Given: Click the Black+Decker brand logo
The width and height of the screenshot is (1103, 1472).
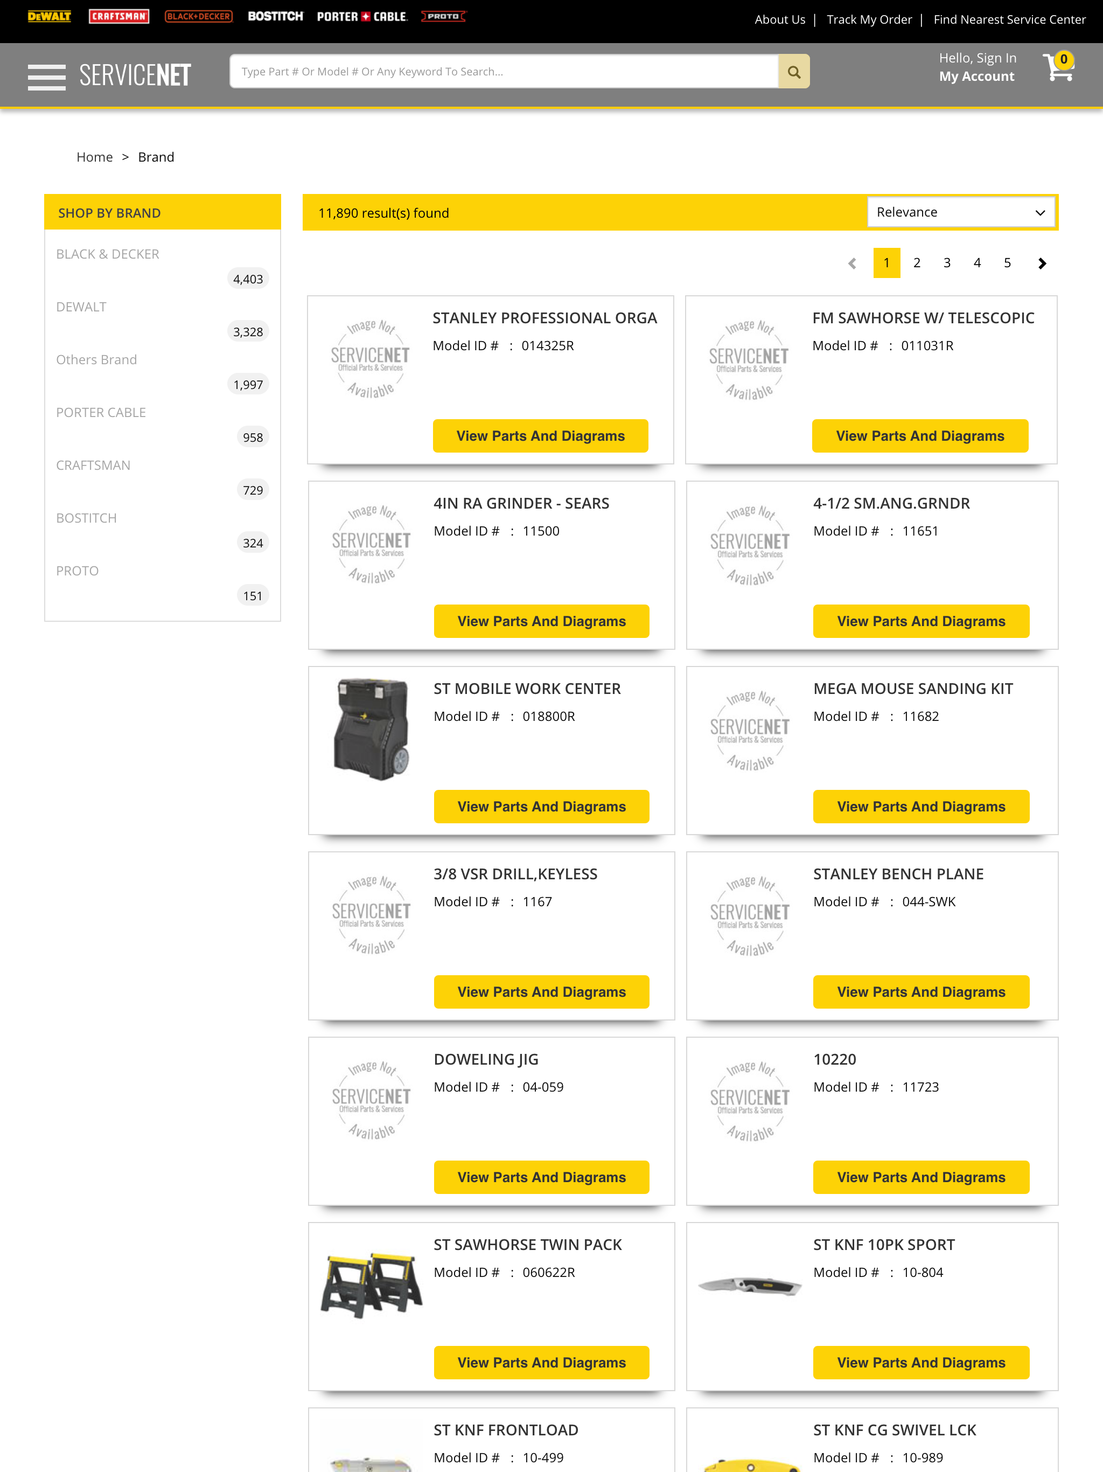Looking at the screenshot, I should point(199,17).
